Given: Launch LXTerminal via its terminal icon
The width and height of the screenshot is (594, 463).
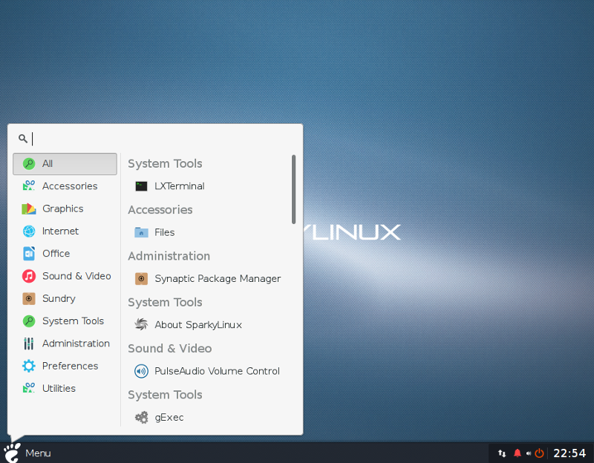Looking at the screenshot, I should [141, 186].
